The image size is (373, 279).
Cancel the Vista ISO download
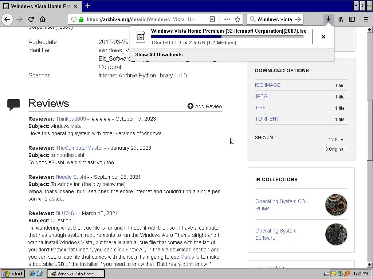323,37
